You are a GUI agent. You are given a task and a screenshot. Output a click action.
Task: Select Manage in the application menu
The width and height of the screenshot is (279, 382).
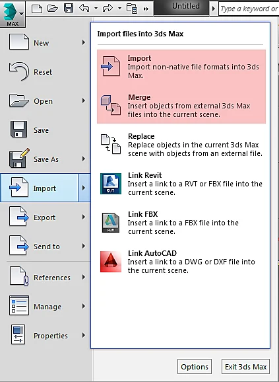(46, 306)
